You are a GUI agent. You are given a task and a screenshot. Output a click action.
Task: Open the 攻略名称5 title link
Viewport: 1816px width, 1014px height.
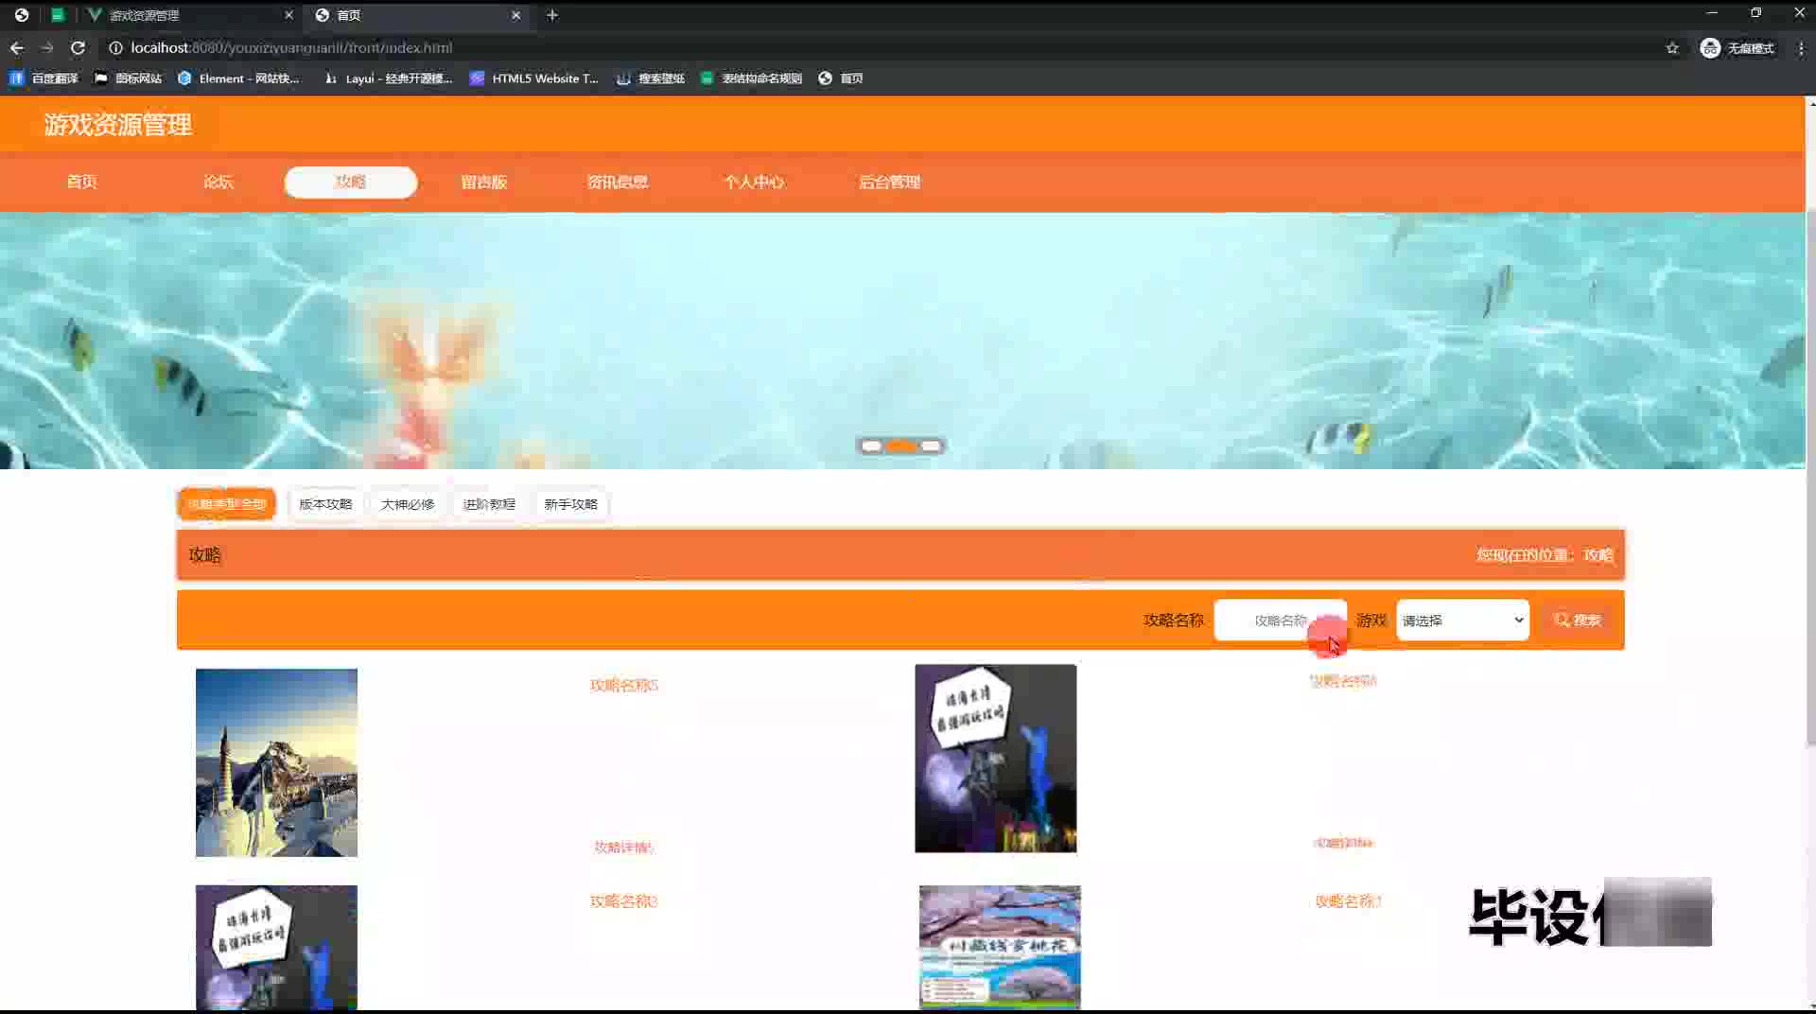pos(623,685)
